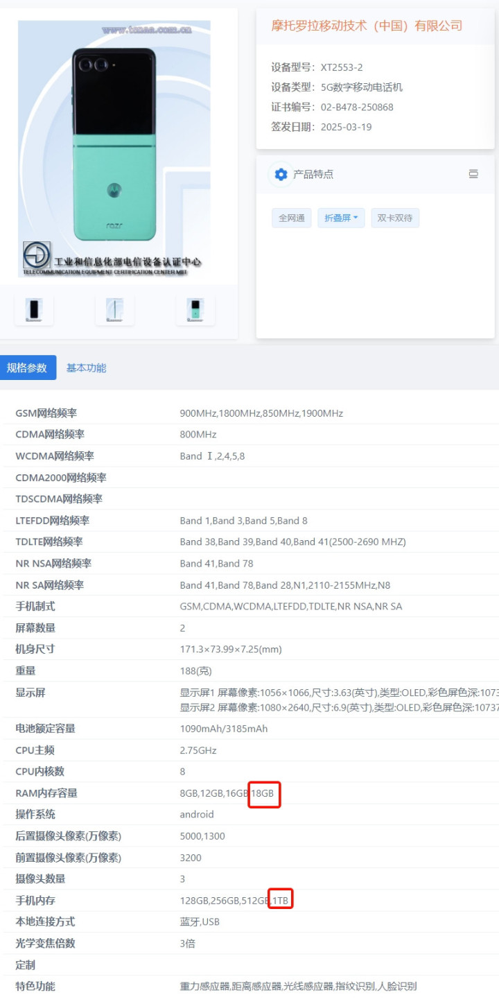Collapse the 产品特点 panel via the icon
The height and width of the screenshot is (1004, 499).
[x=473, y=174]
